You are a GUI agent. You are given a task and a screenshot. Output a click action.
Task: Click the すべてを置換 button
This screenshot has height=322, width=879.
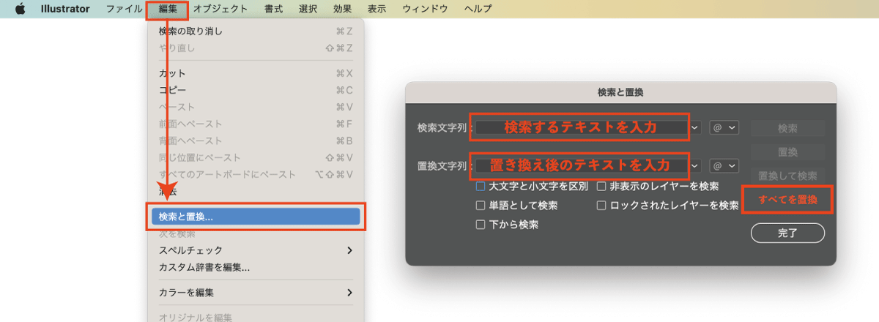coord(787,200)
